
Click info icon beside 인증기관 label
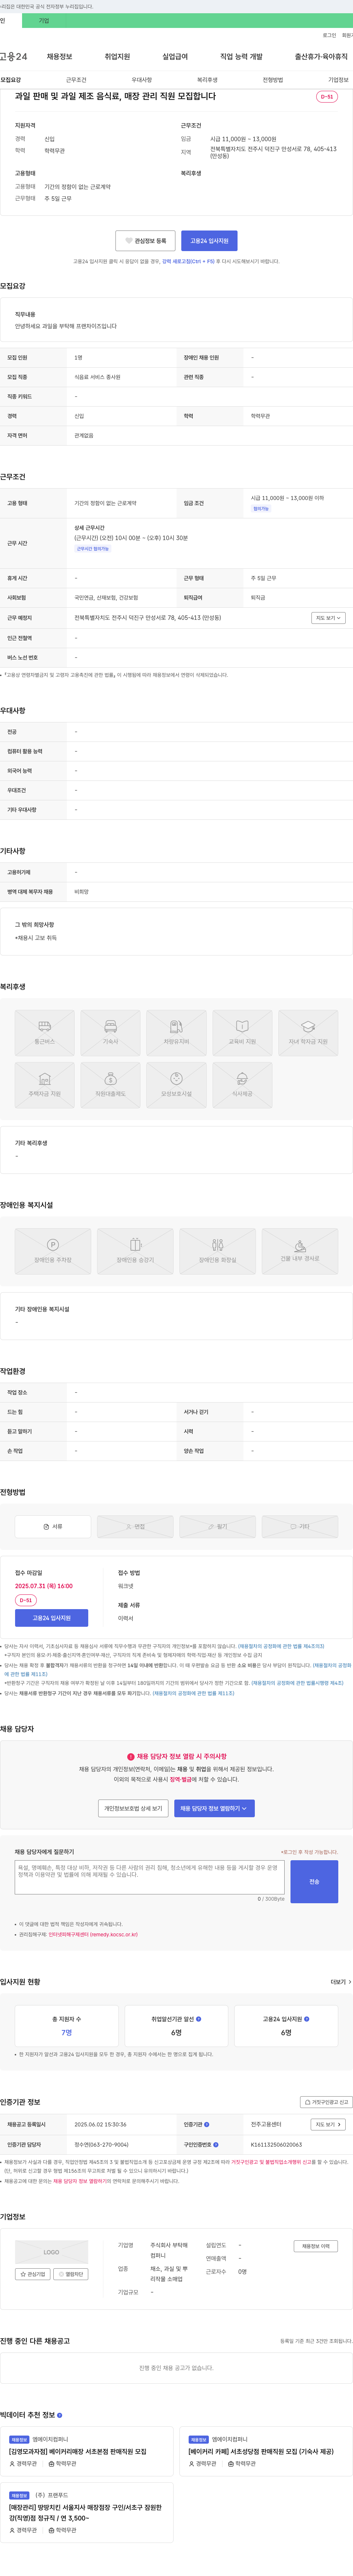tap(207, 2124)
